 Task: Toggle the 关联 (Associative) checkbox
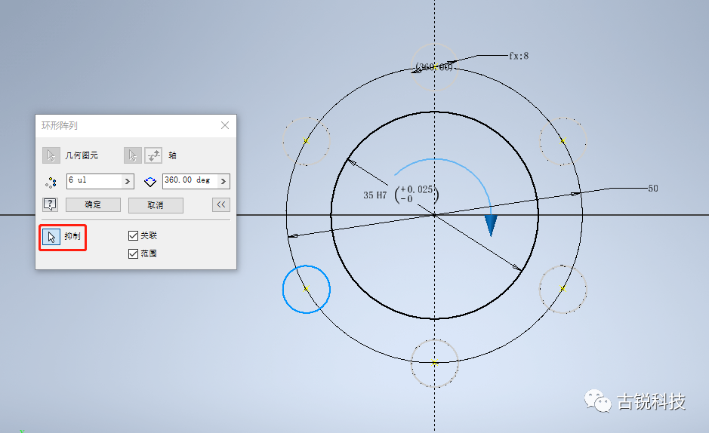[x=133, y=235]
